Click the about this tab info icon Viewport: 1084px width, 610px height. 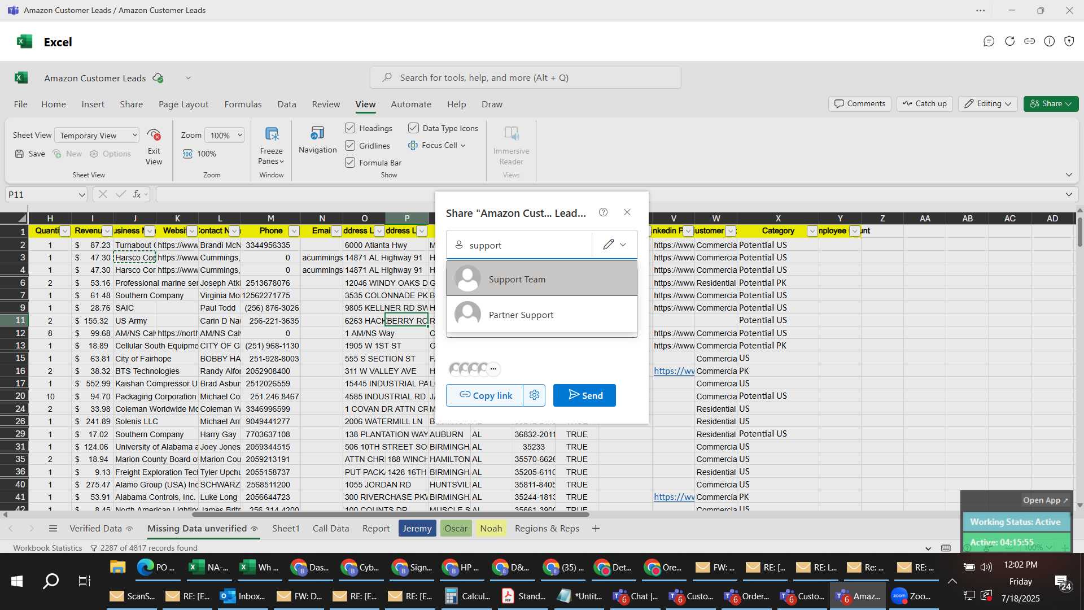click(1049, 41)
